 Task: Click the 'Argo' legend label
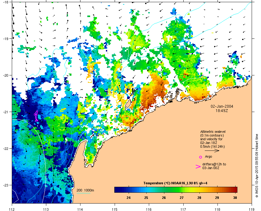(208, 156)
